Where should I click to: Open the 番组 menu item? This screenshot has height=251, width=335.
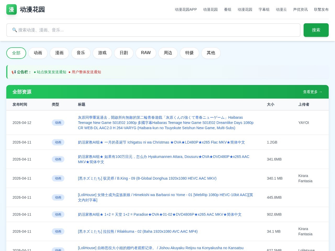pyautogui.click(x=227, y=10)
